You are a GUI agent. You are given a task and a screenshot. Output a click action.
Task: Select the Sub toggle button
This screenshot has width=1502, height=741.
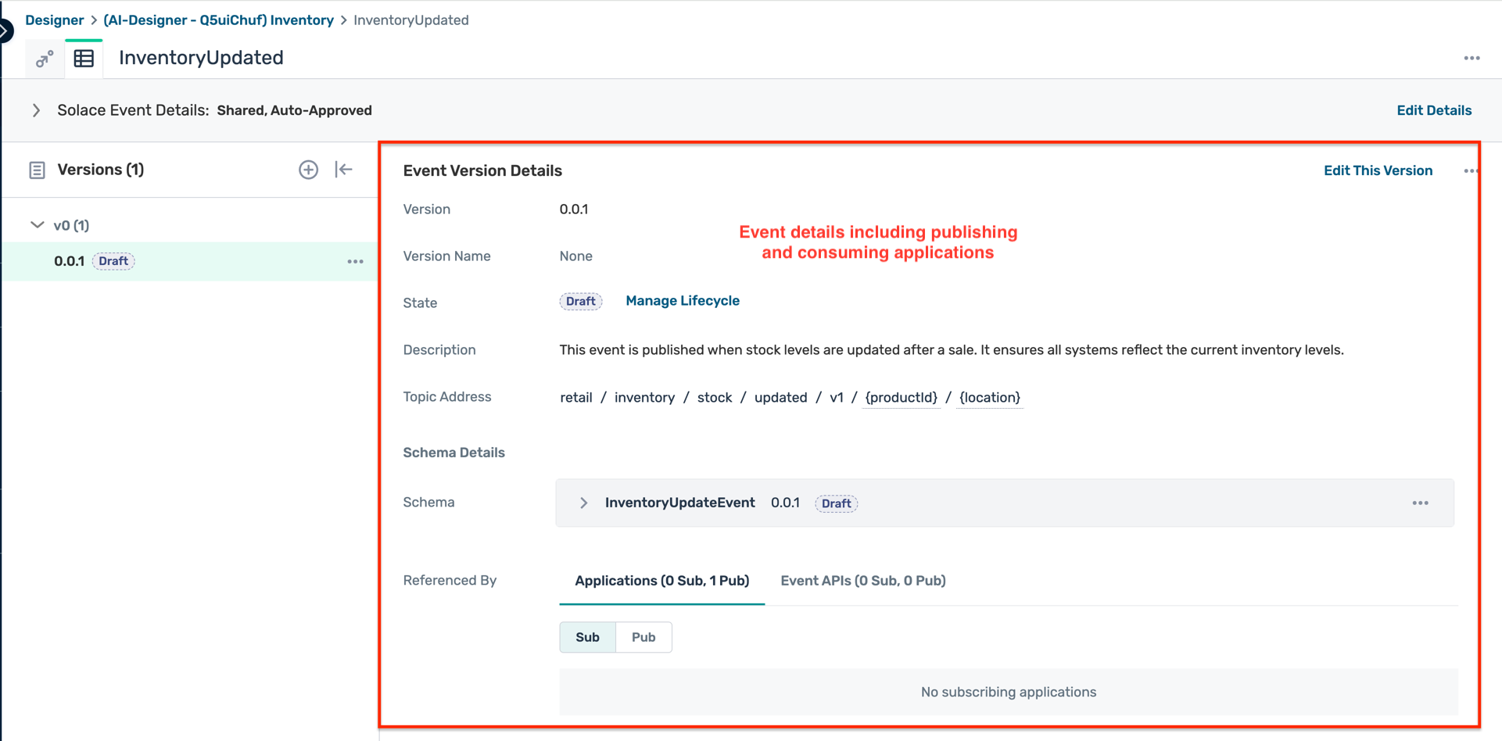click(x=587, y=637)
